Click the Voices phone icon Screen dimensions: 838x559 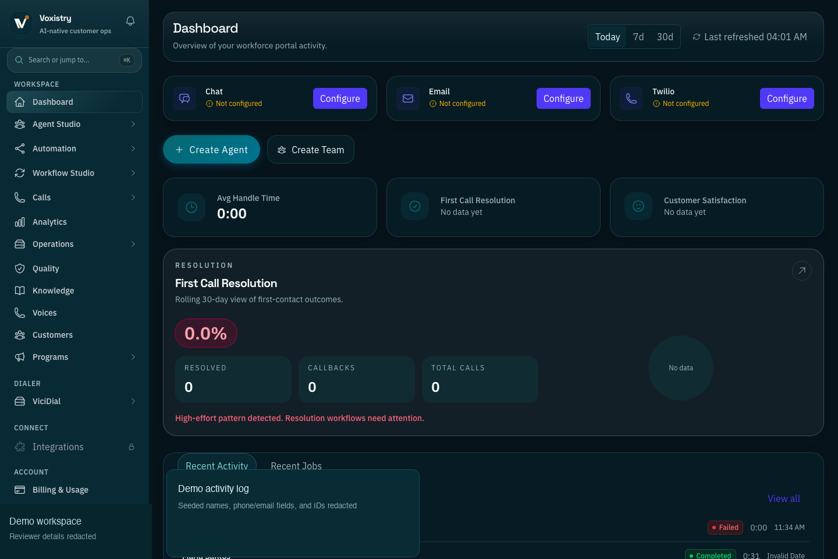point(20,313)
